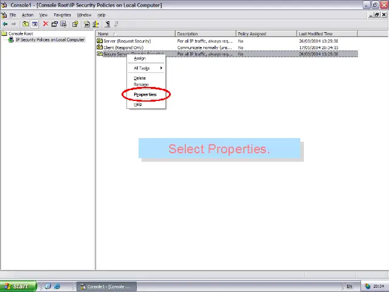Choose Assign from the context menu

[x=140, y=58]
